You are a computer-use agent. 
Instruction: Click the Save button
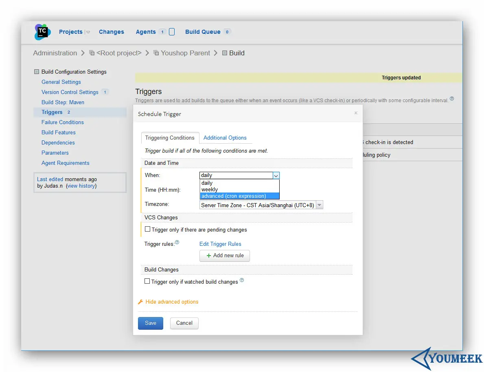click(151, 323)
